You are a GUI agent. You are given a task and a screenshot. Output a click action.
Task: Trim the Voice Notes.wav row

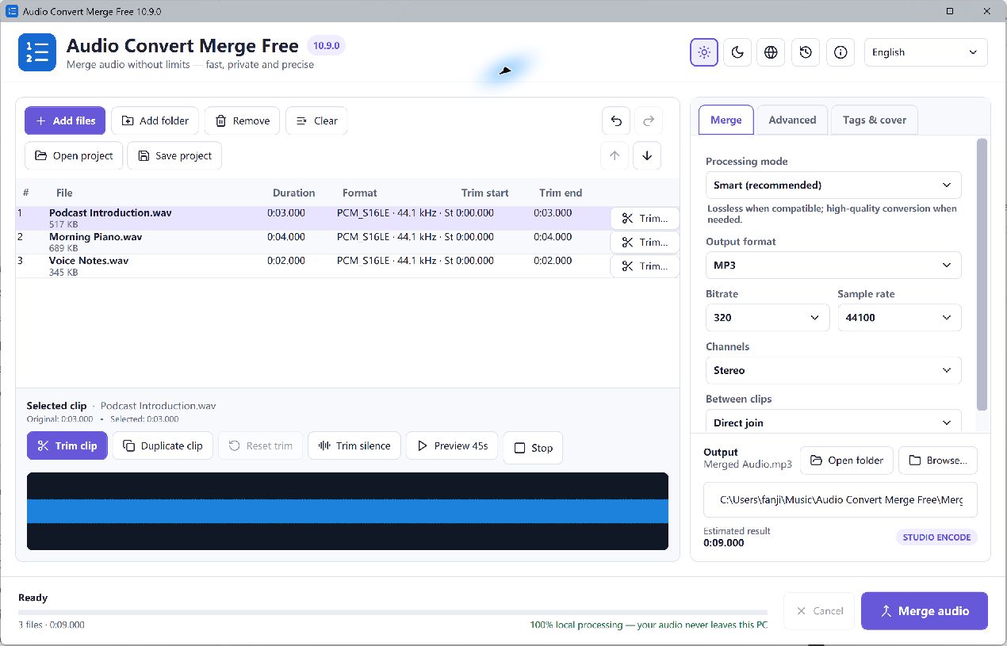(x=645, y=266)
